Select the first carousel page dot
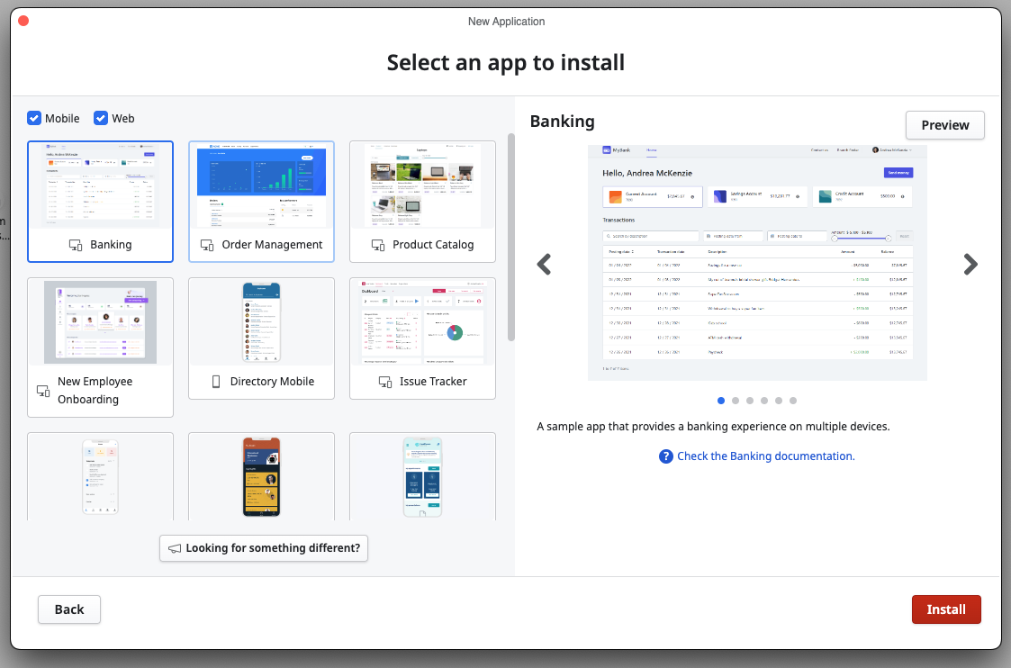Image resolution: width=1011 pixels, height=668 pixels. click(x=721, y=401)
